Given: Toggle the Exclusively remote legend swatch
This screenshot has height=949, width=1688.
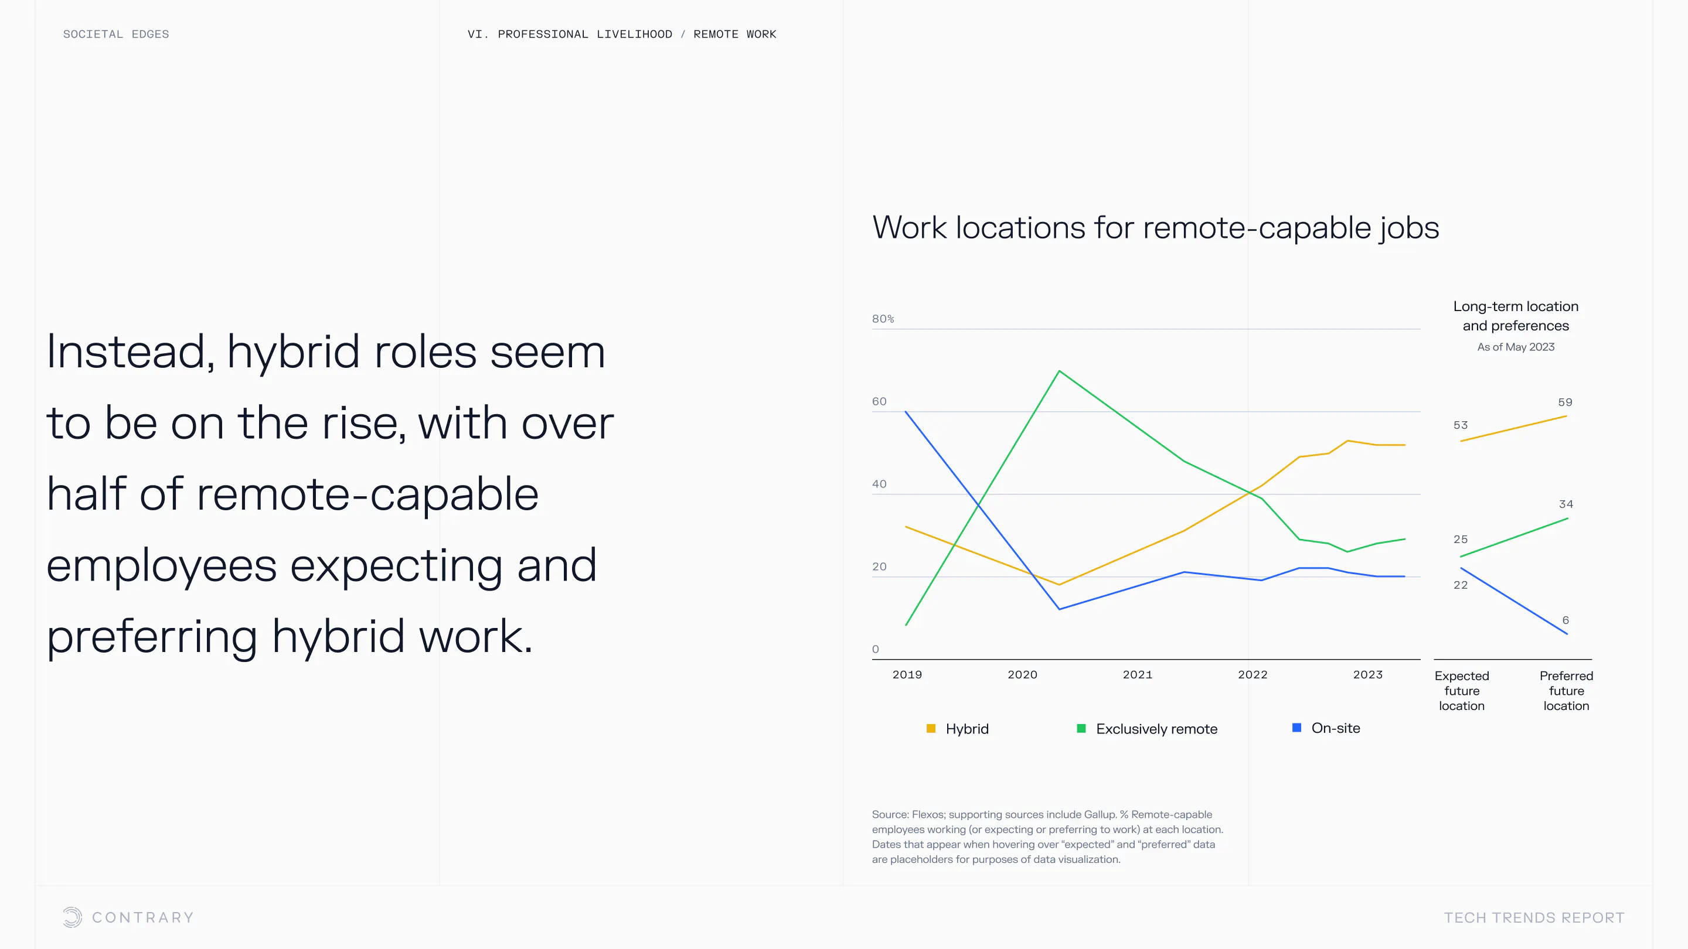Looking at the screenshot, I should pos(1081,728).
